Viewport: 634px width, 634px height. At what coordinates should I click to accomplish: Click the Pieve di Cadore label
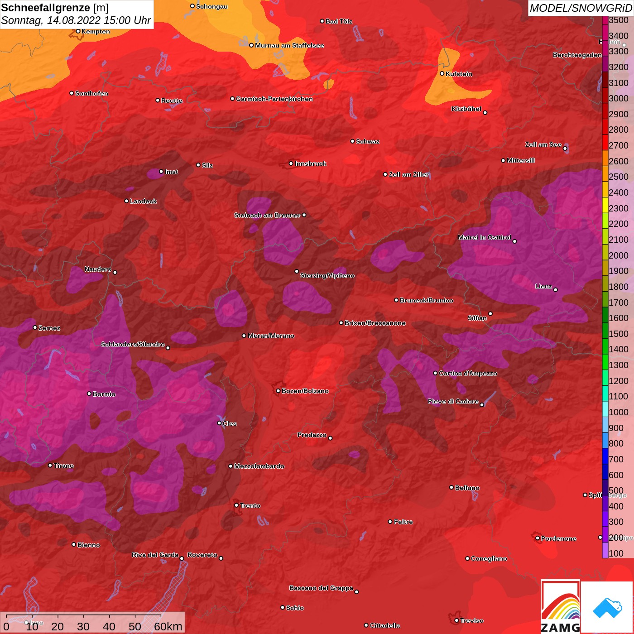coord(453,401)
